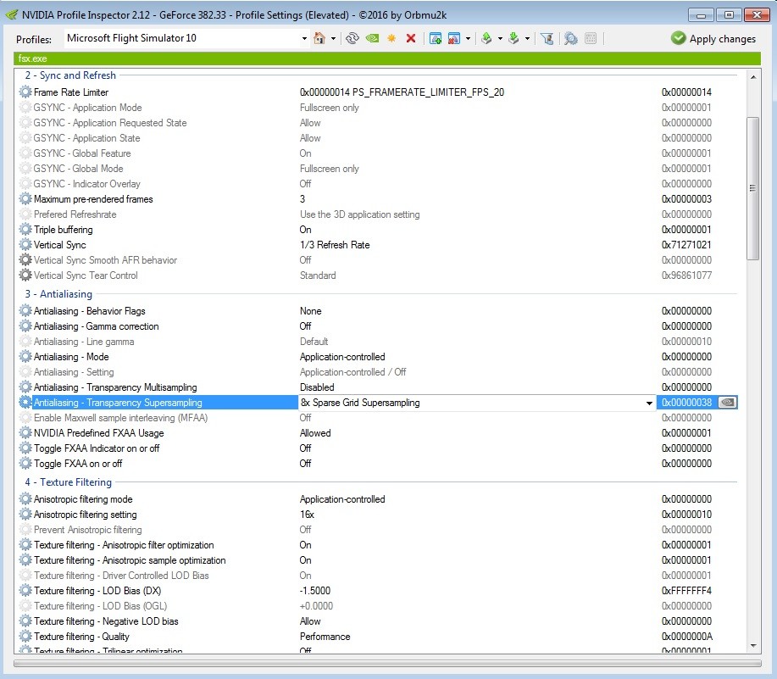Select Vertical Sync Smooth AFR behavior row
The width and height of the screenshot is (777, 679).
[378, 260]
